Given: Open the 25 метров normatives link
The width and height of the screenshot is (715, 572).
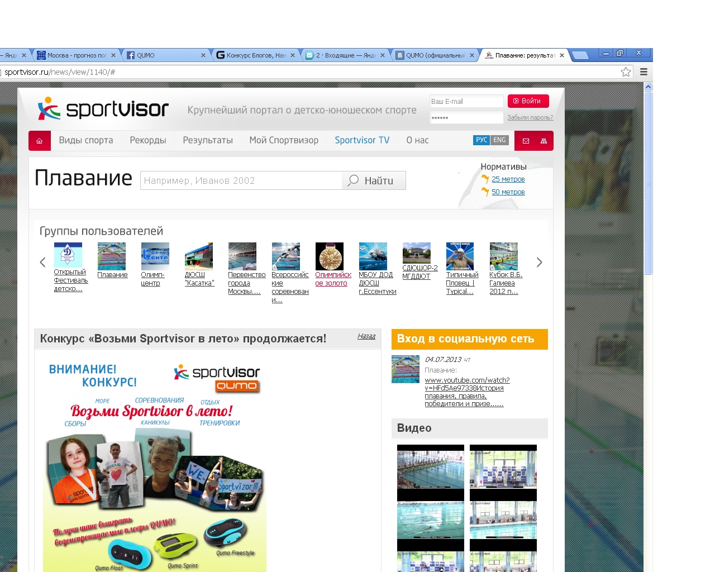Looking at the screenshot, I should coord(508,179).
